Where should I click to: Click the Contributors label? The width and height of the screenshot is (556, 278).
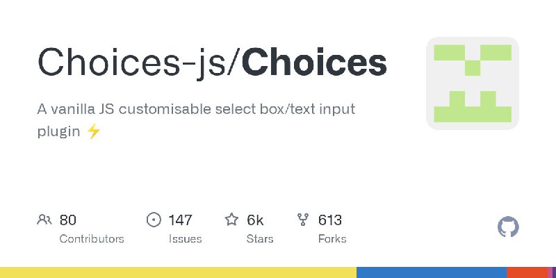click(x=92, y=239)
